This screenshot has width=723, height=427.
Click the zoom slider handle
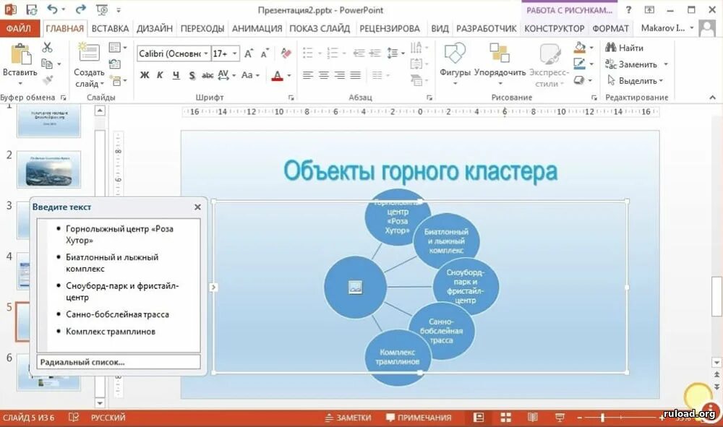pyautogui.click(x=602, y=418)
